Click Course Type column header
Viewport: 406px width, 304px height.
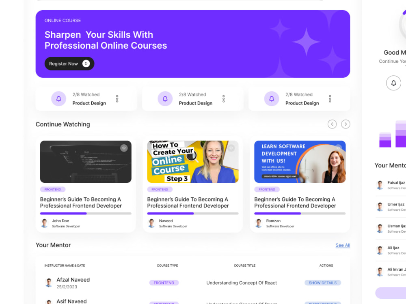tap(167, 265)
